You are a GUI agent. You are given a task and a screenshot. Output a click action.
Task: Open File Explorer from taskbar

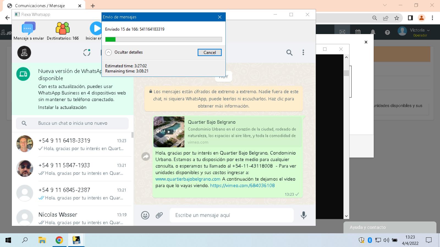(x=42, y=240)
